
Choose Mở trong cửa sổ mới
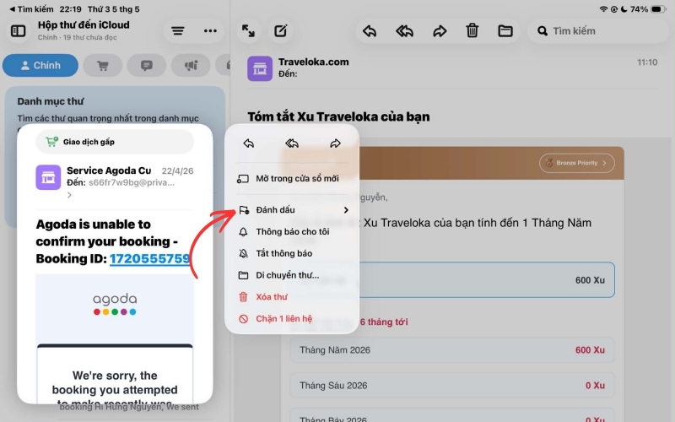pyautogui.click(x=292, y=178)
